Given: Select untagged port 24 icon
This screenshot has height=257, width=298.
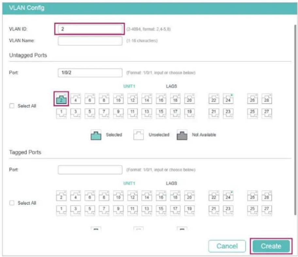Looking at the screenshot, I should (x=228, y=99).
